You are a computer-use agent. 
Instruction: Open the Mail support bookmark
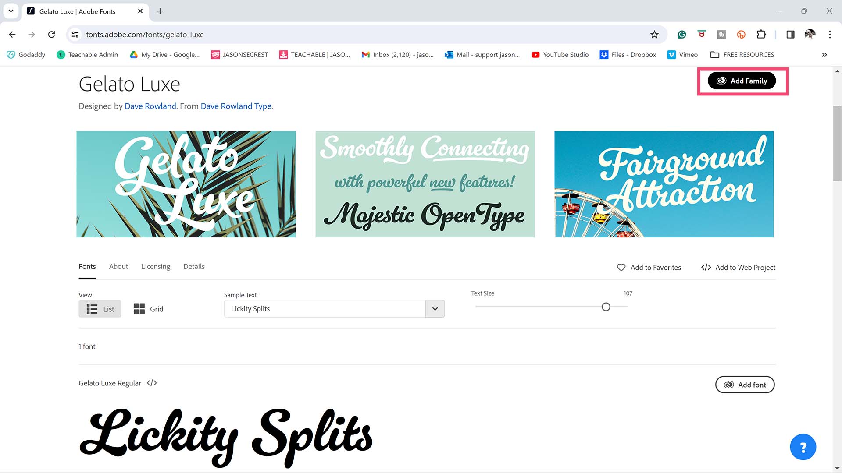point(482,55)
